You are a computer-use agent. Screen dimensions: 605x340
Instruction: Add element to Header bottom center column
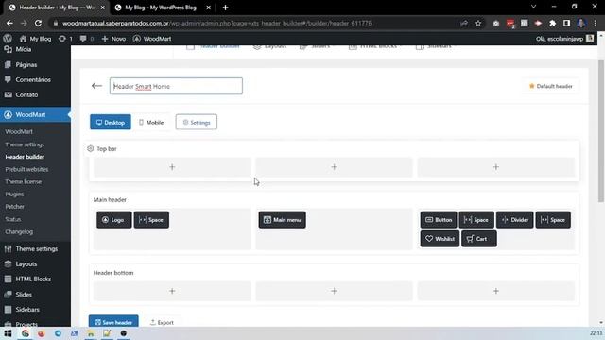334,291
